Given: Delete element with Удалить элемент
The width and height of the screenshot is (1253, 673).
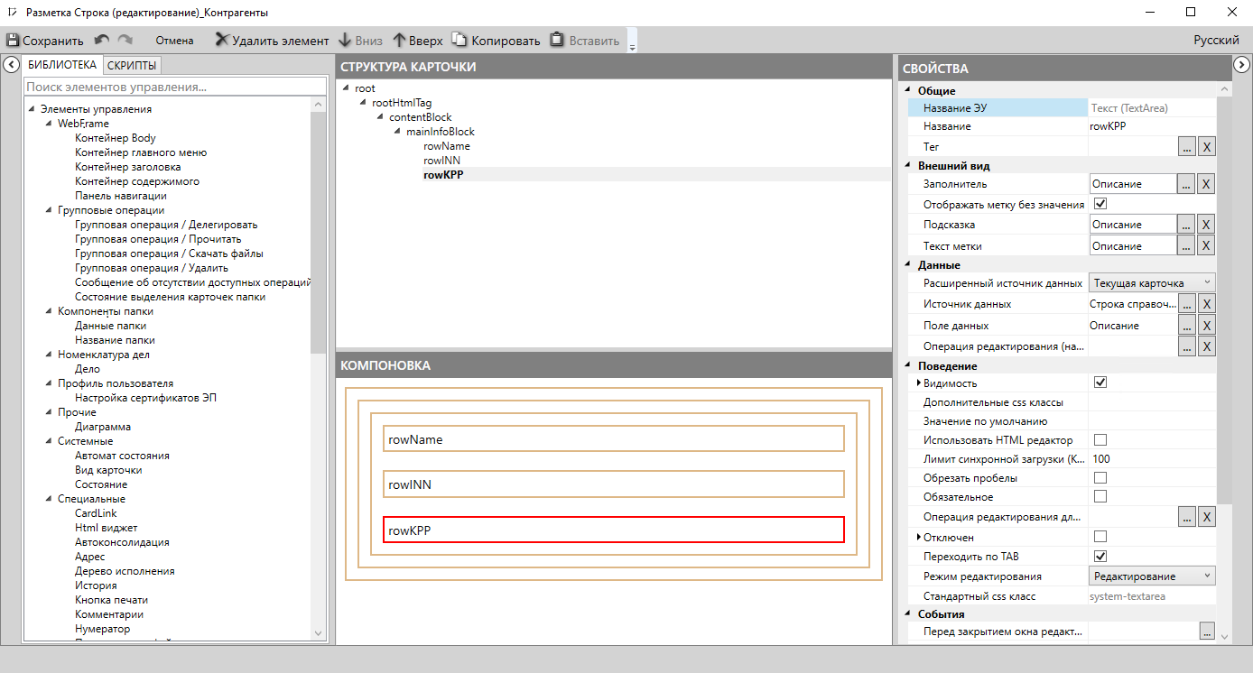Looking at the screenshot, I should click(x=272, y=41).
